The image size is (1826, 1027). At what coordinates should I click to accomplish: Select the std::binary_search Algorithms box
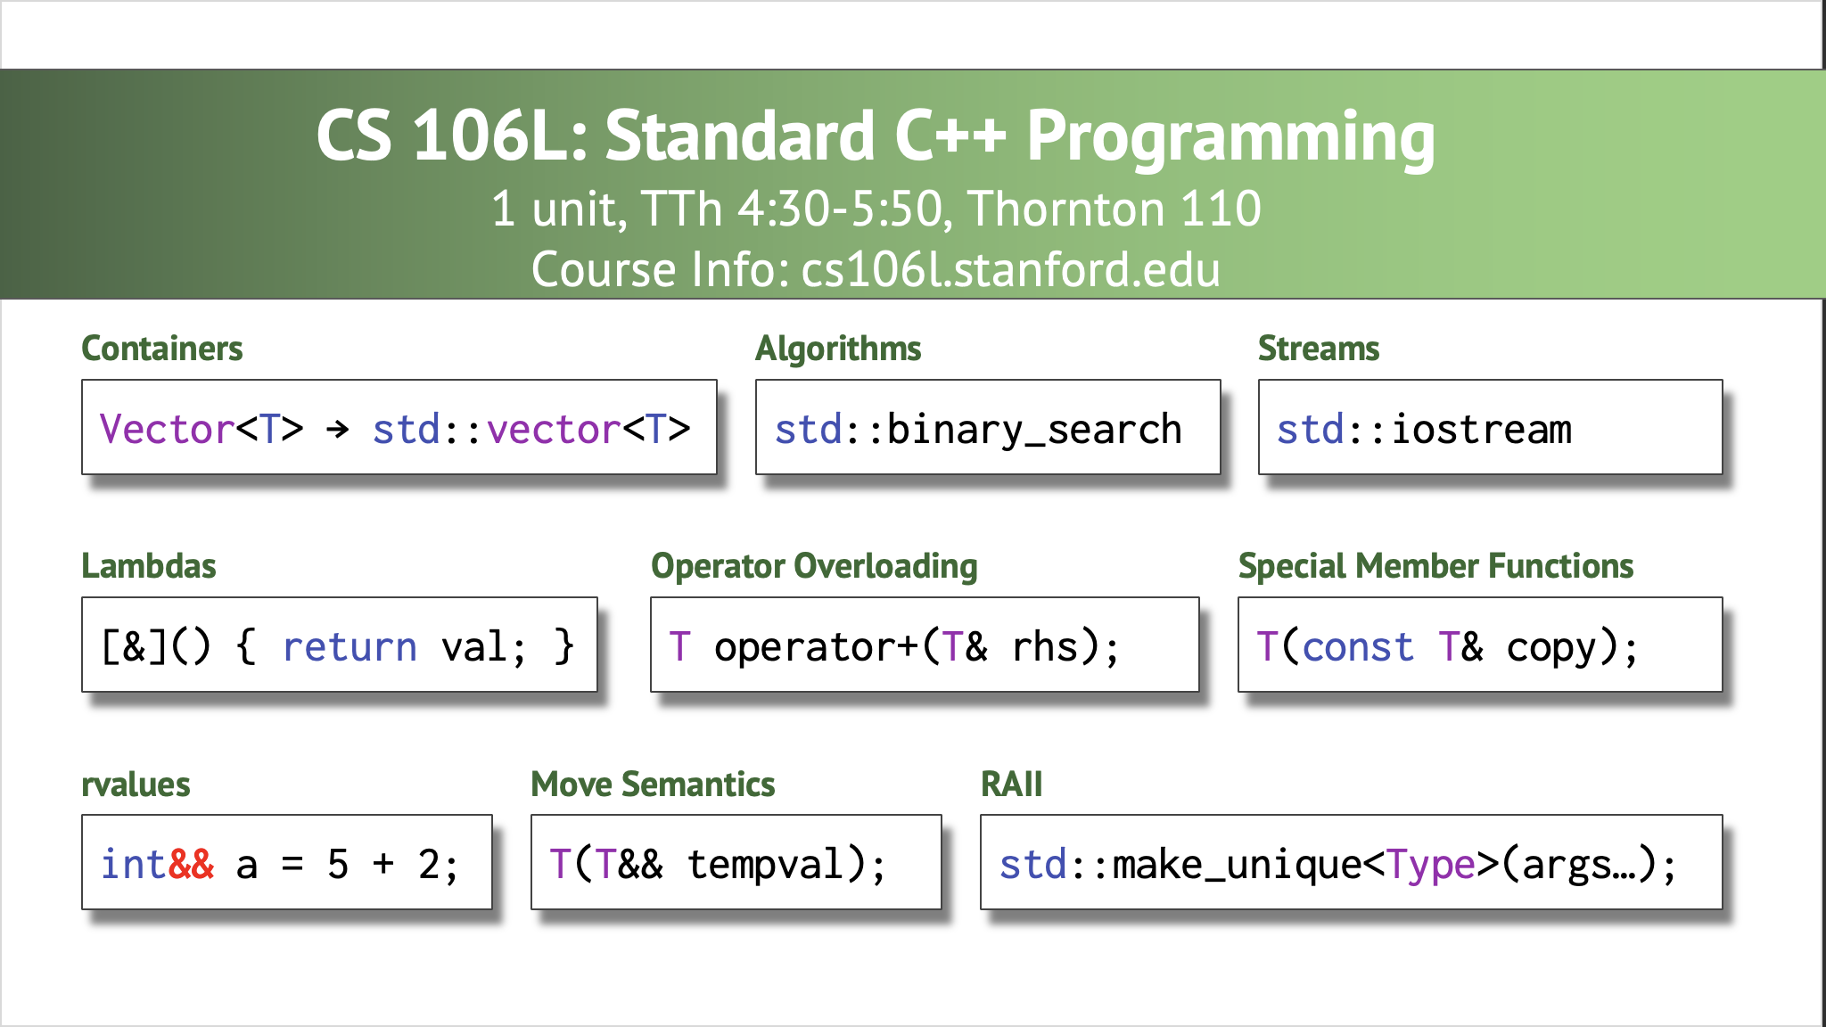[986, 428]
